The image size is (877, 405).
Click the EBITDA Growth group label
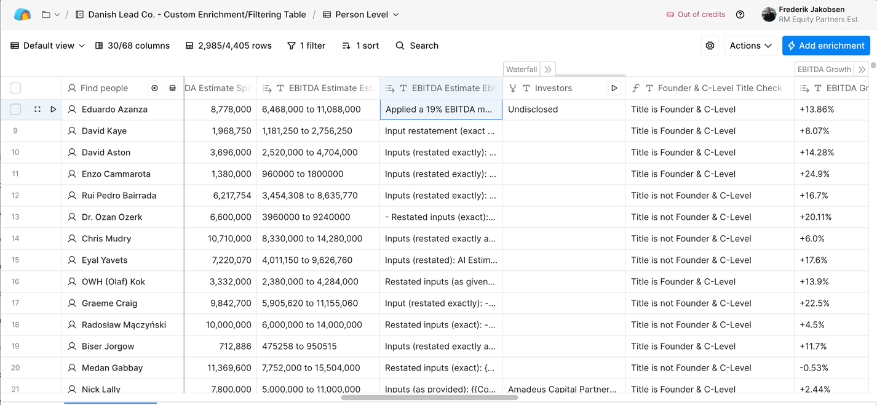coord(824,70)
